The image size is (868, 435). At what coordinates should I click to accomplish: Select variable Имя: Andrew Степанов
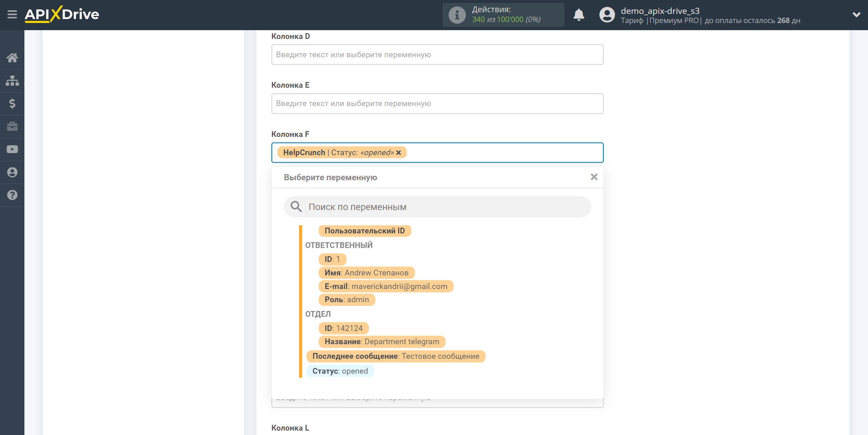(367, 273)
